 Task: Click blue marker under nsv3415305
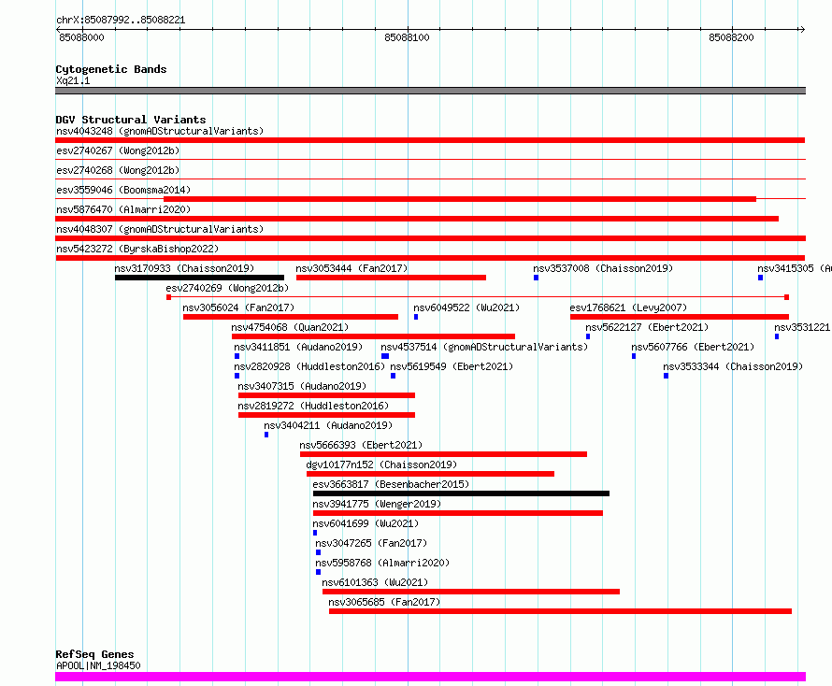tap(760, 278)
